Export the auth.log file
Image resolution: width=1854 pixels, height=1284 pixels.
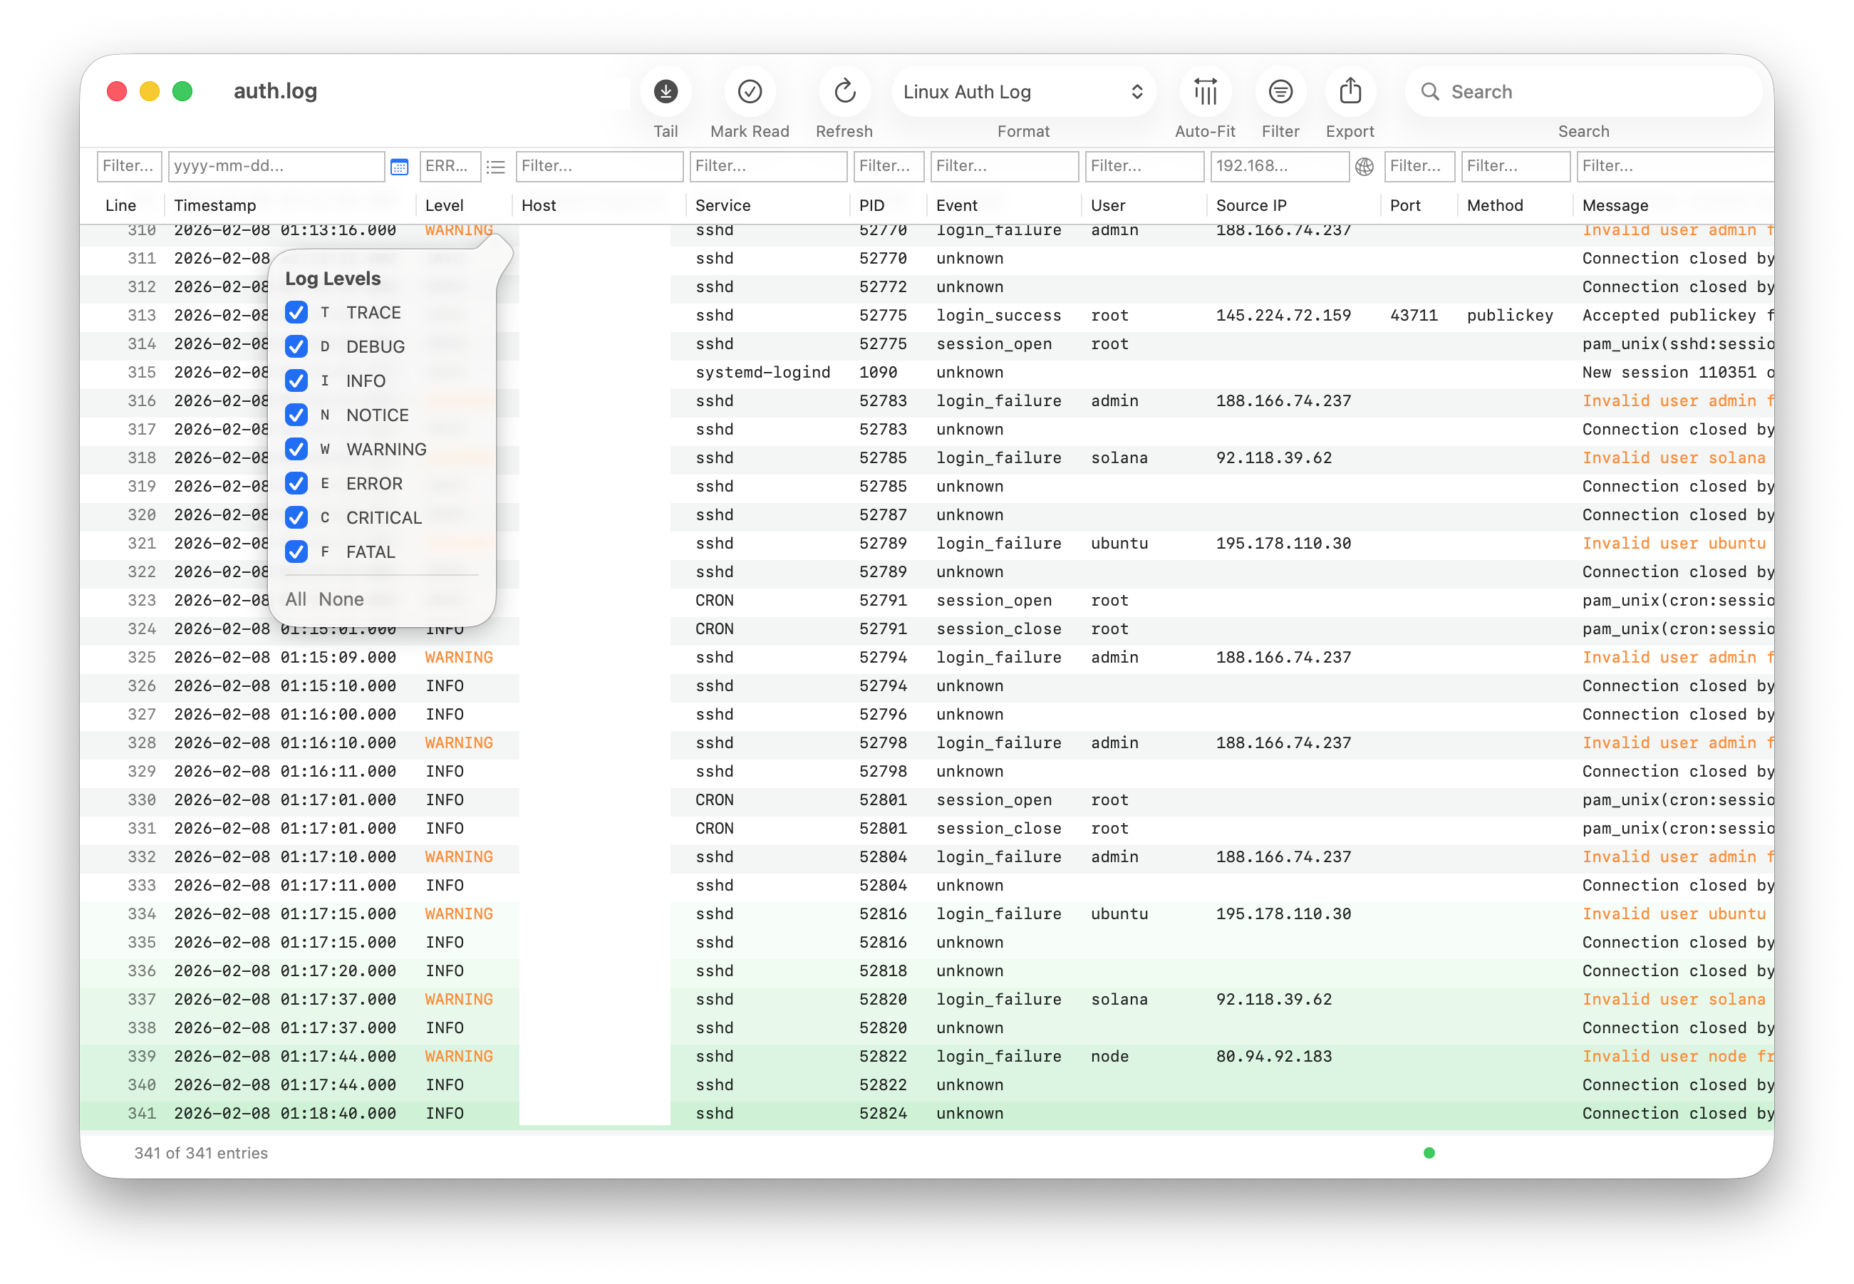tap(1350, 91)
